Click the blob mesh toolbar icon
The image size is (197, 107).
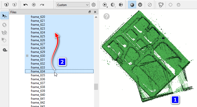coord(178,5)
